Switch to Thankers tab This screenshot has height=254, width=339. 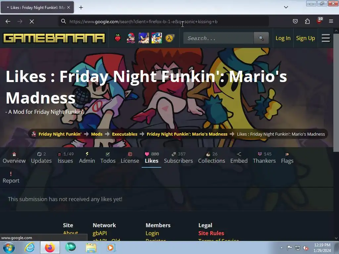264,158
